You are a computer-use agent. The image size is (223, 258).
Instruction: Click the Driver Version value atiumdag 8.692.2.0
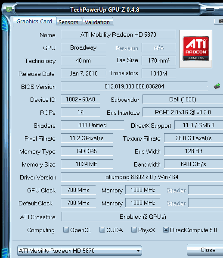(x=142, y=177)
